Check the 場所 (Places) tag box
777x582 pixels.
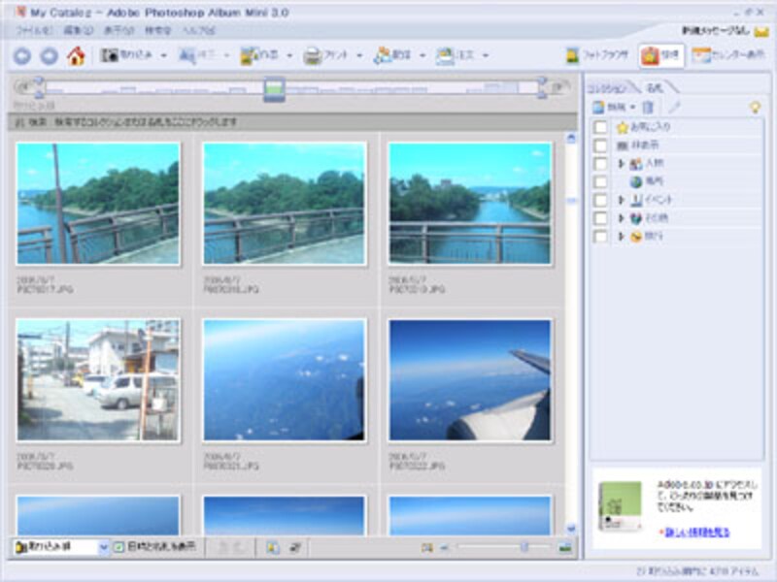pos(600,181)
